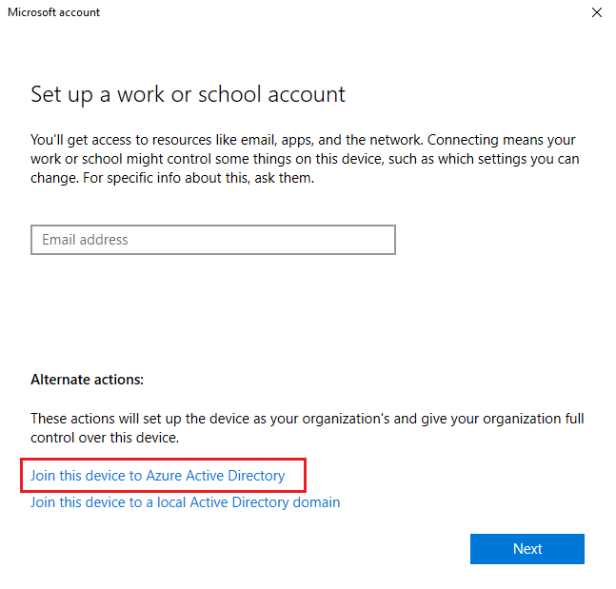This screenshot has height=589, width=616.
Task: Close the Microsoft account dialog
Action: [x=597, y=12]
